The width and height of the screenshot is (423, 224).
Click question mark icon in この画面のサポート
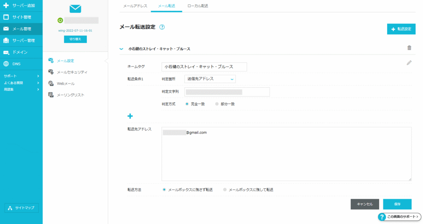pos(382,217)
